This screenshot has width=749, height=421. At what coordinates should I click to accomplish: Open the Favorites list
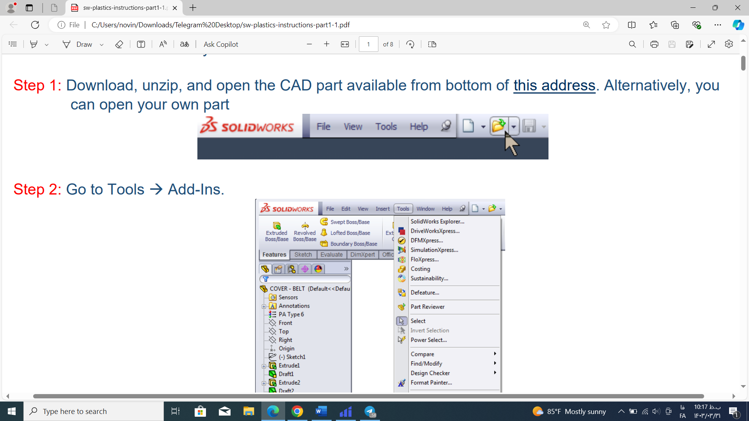(653, 25)
